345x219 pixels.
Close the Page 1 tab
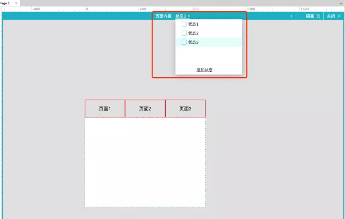click(x=16, y=3)
